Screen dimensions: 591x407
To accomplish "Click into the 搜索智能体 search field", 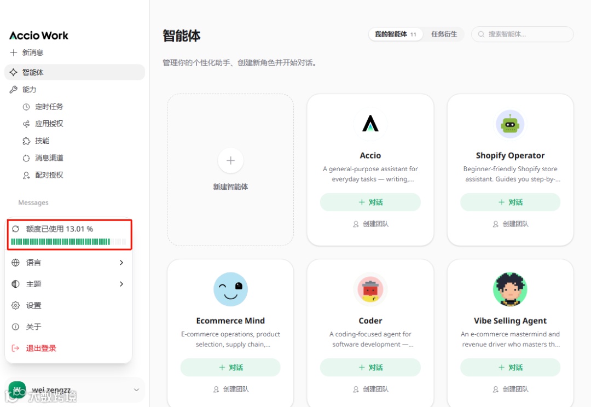I will point(523,34).
